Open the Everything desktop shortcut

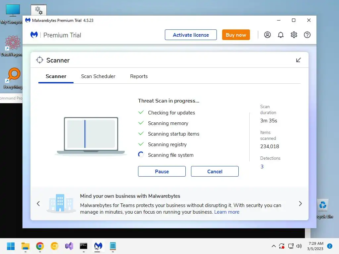13,78
